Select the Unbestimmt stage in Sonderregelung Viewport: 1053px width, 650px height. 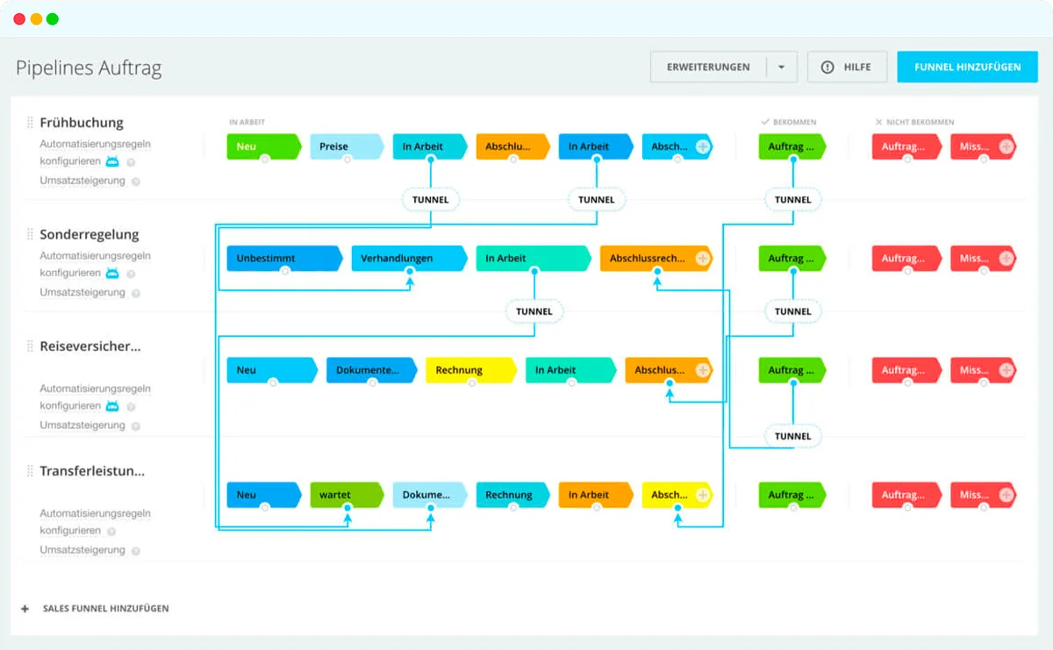coord(284,259)
